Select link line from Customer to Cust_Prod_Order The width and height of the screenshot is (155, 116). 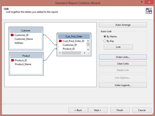click(x=50, y=40)
